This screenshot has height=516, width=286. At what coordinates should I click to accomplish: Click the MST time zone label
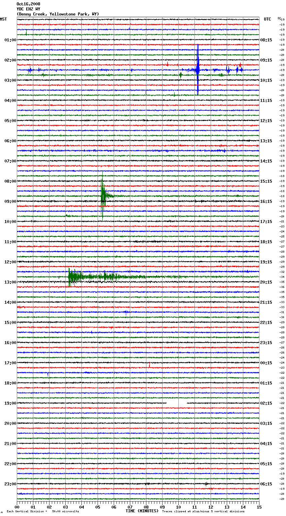pyautogui.click(x=3, y=19)
